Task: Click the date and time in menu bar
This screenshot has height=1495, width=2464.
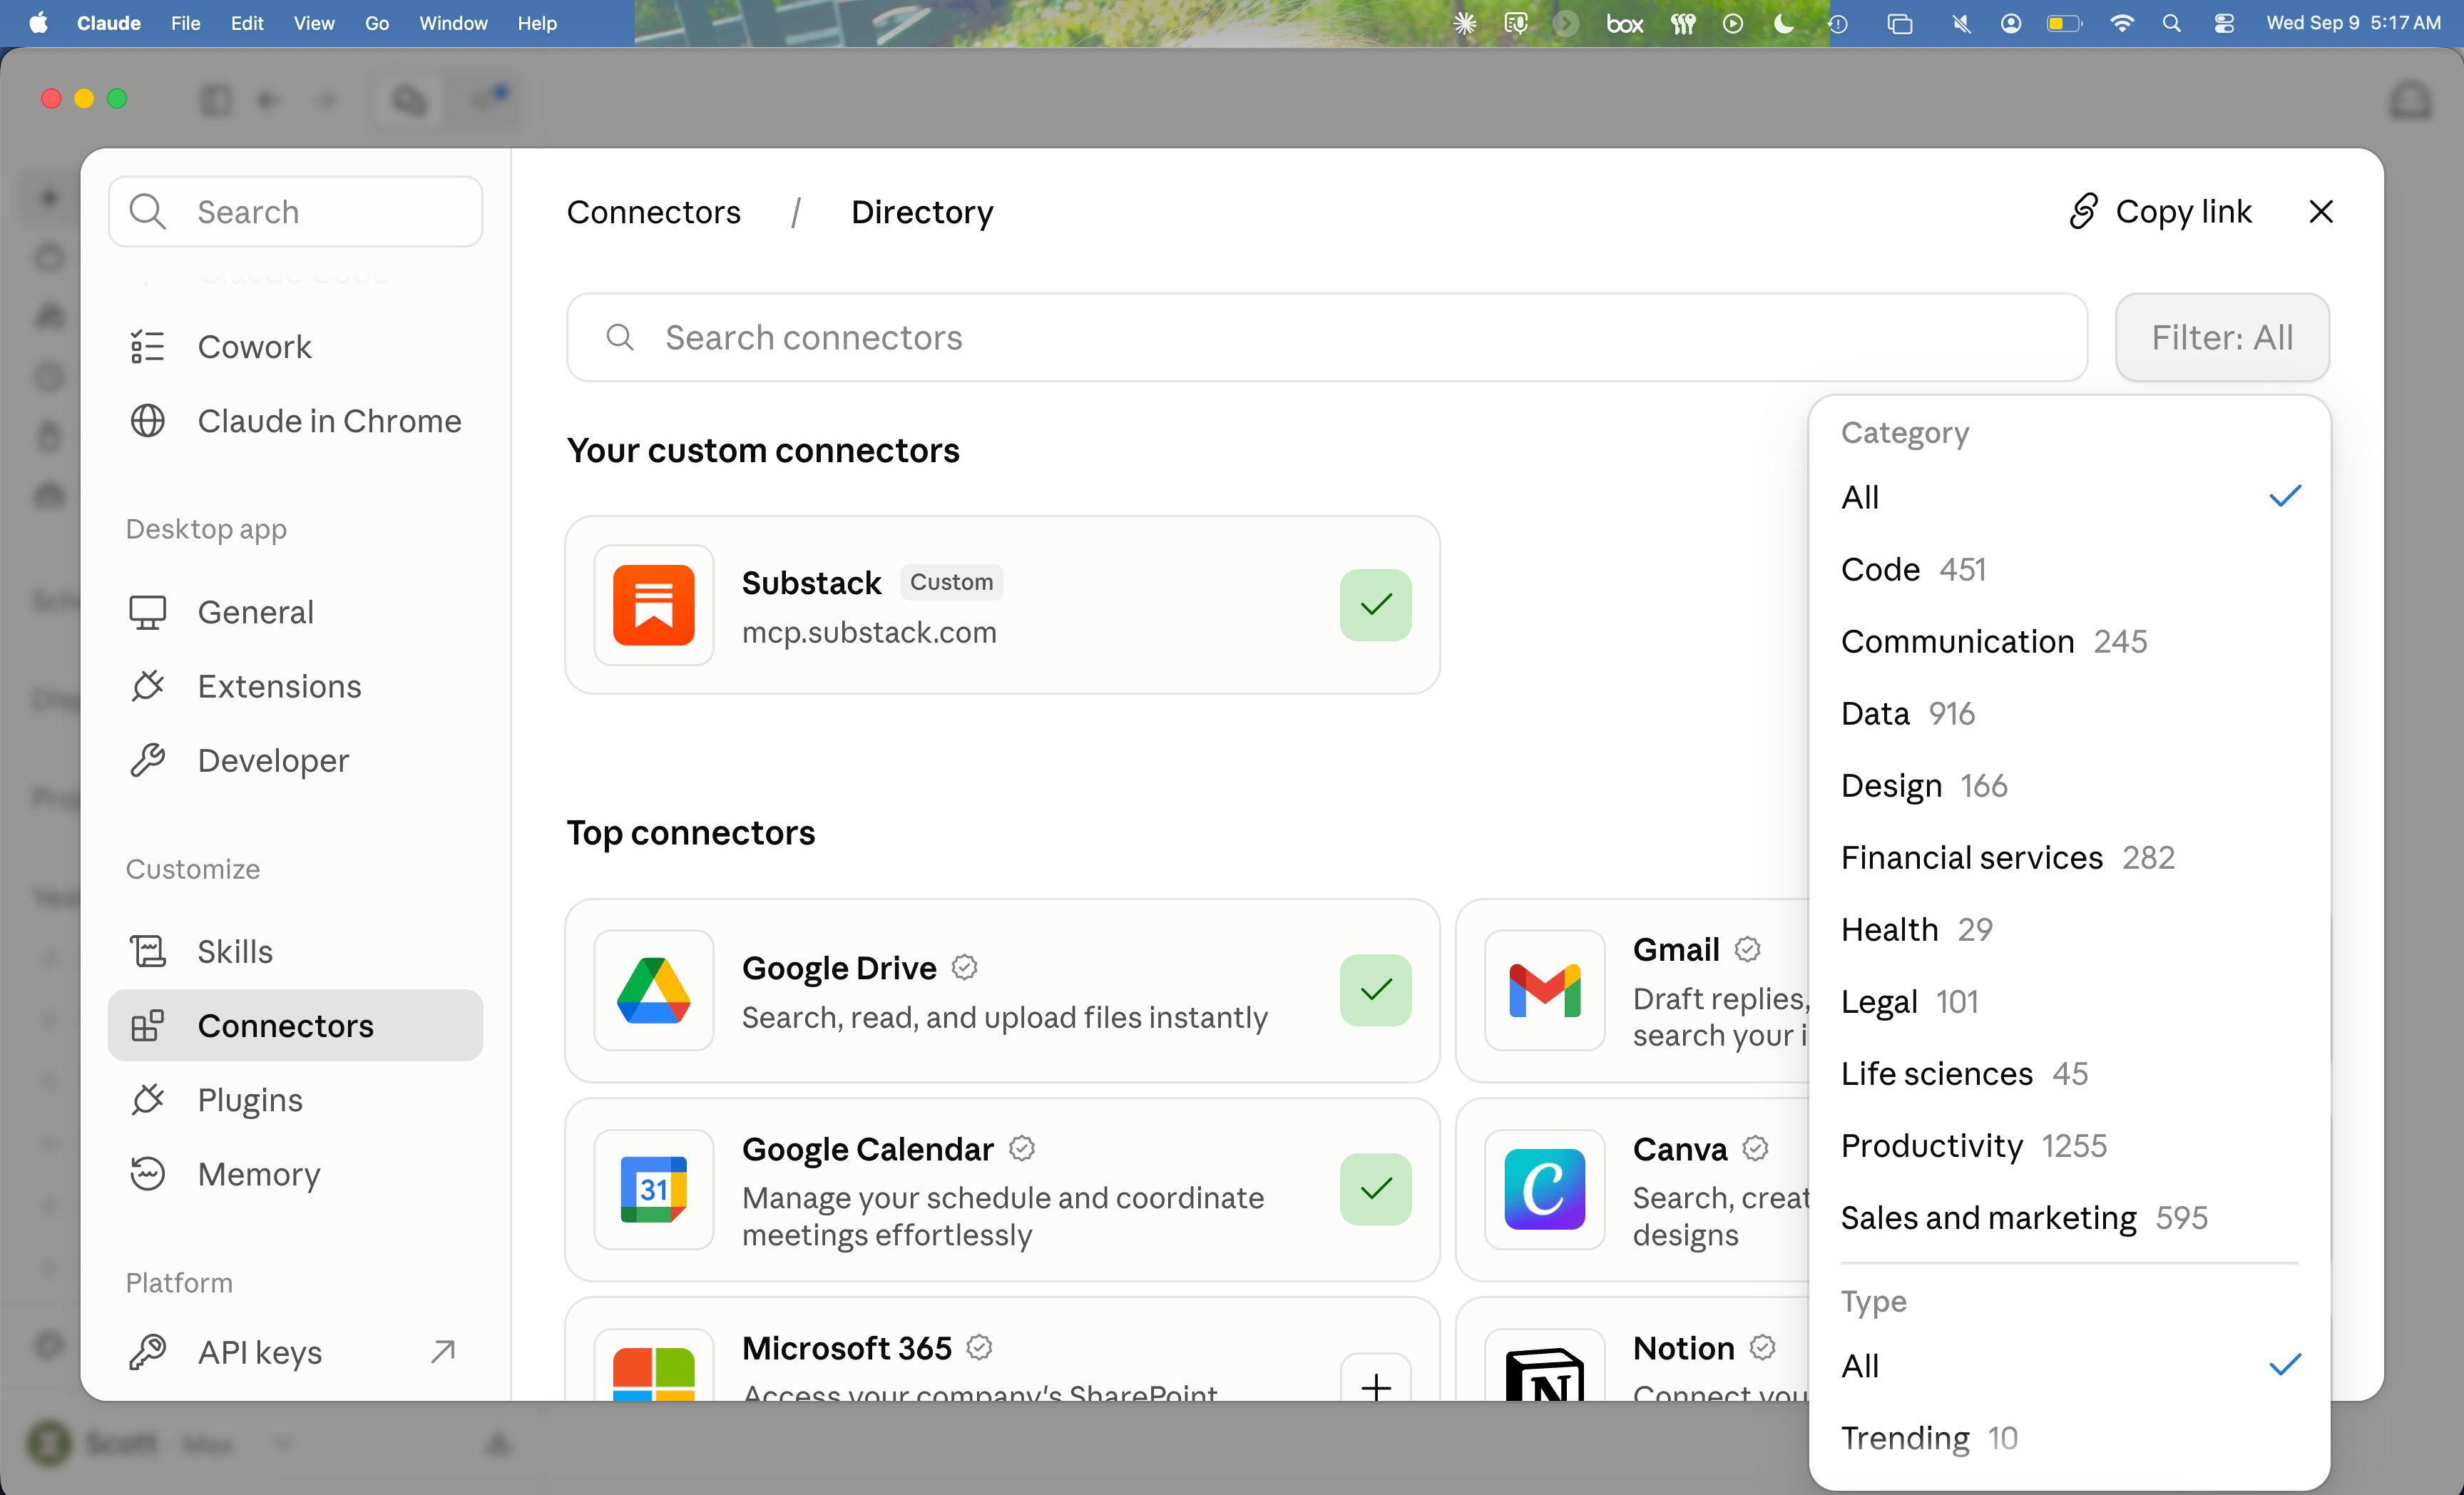Action: [2353, 23]
